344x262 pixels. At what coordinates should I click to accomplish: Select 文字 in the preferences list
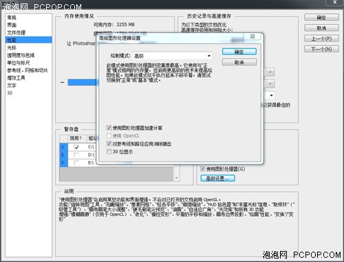[29, 85]
